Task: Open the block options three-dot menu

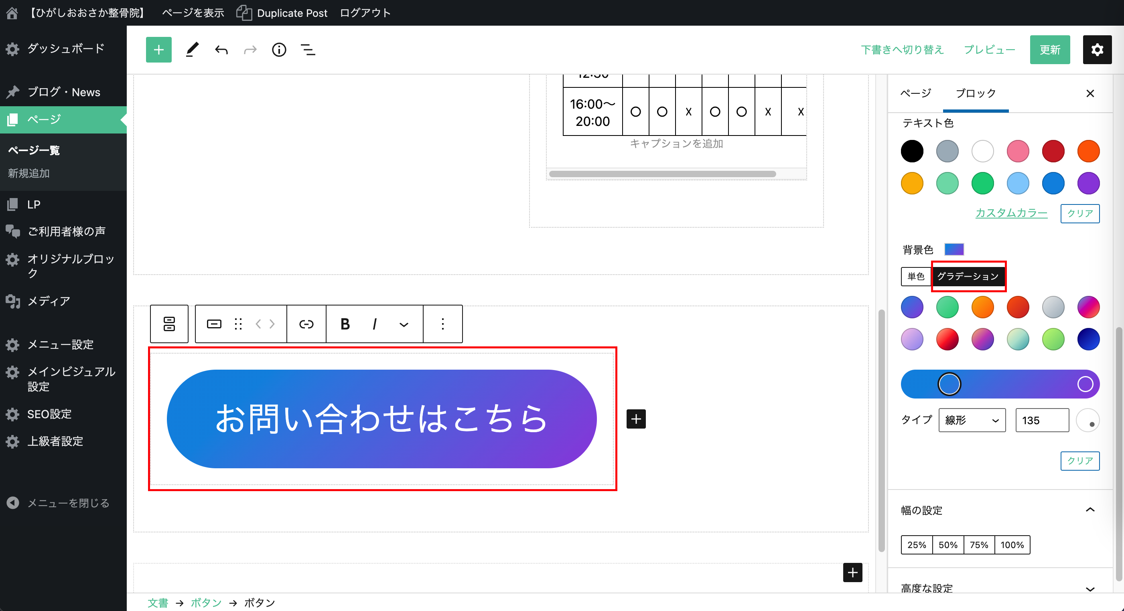Action: (442, 324)
